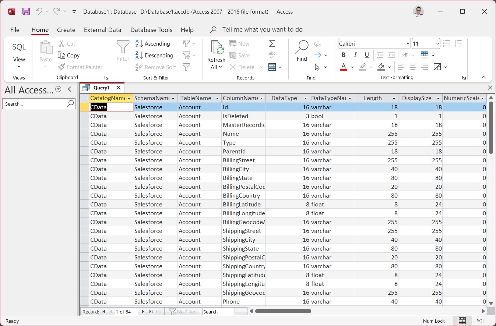Go to the next record button

(143, 312)
